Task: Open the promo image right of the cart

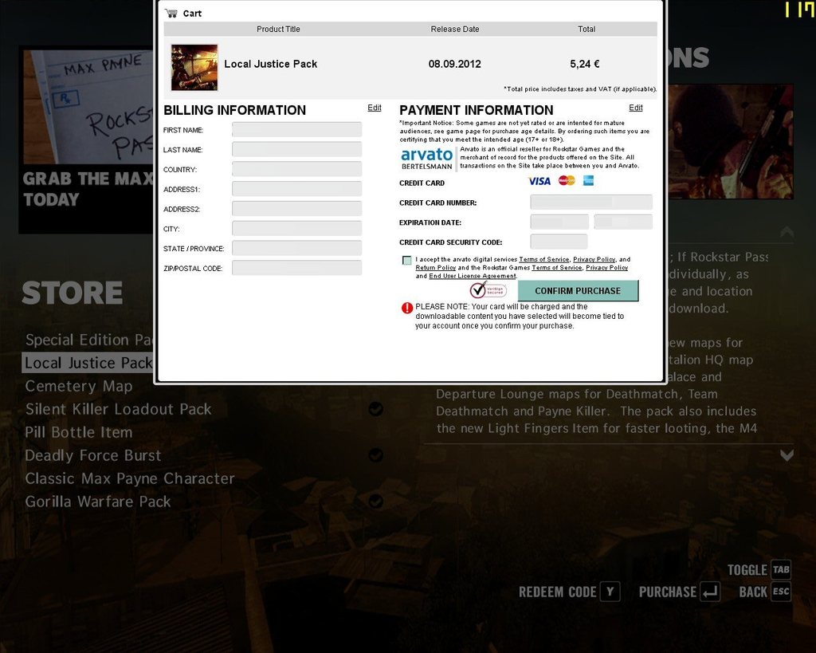Action: [x=731, y=142]
